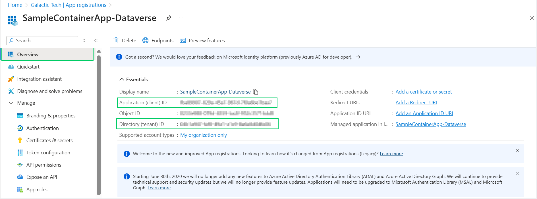Open Preview features
537x199 pixels.
(202, 41)
